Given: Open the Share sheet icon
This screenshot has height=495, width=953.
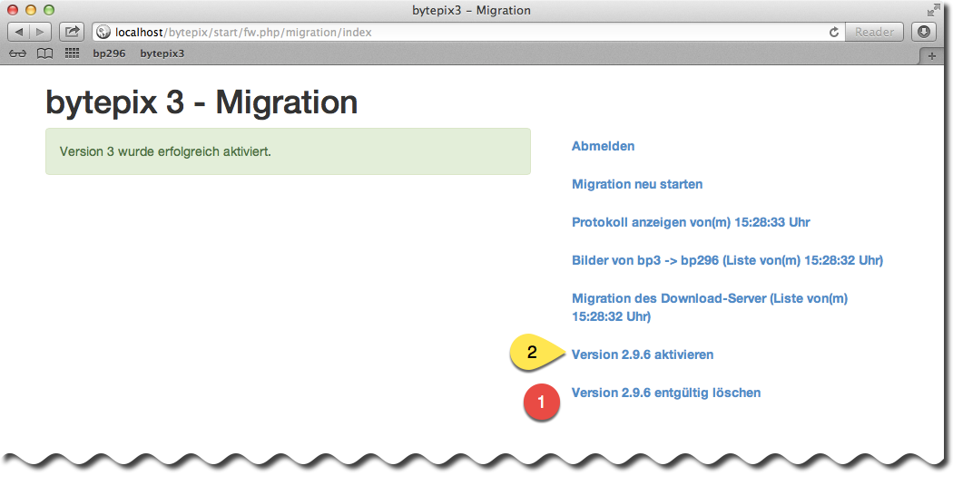Looking at the screenshot, I should pos(71,32).
